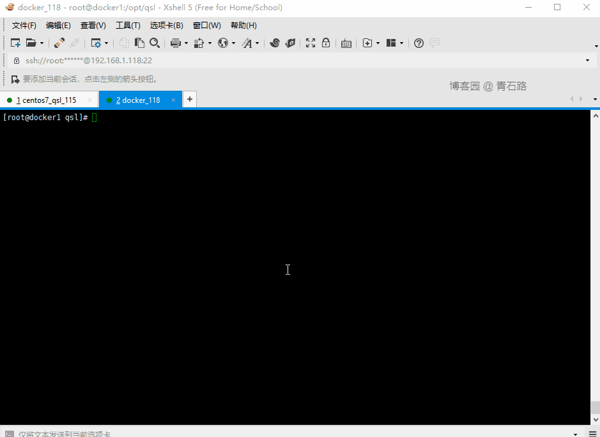Click the greyed Reconnect plug icon
The image size is (600, 437).
pos(75,43)
